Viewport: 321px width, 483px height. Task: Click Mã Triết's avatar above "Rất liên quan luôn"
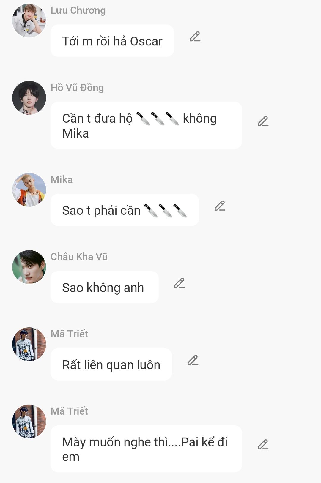click(29, 344)
